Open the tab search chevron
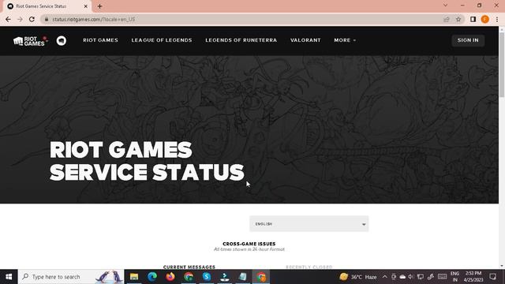505x284 pixels. [445, 6]
